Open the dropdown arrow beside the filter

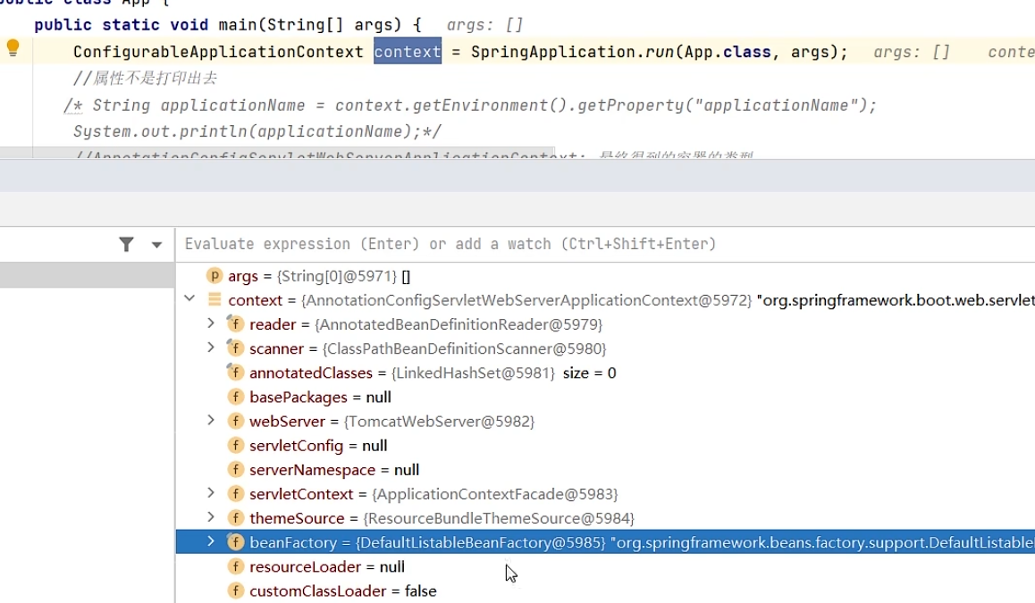pos(156,245)
